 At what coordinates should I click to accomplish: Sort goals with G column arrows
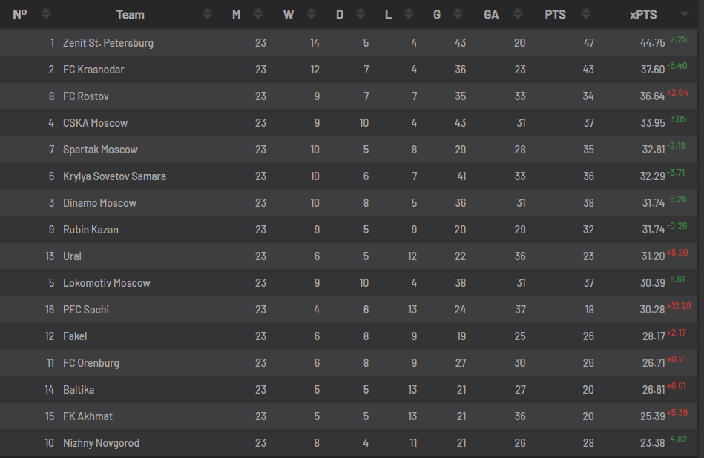point(458,14)
